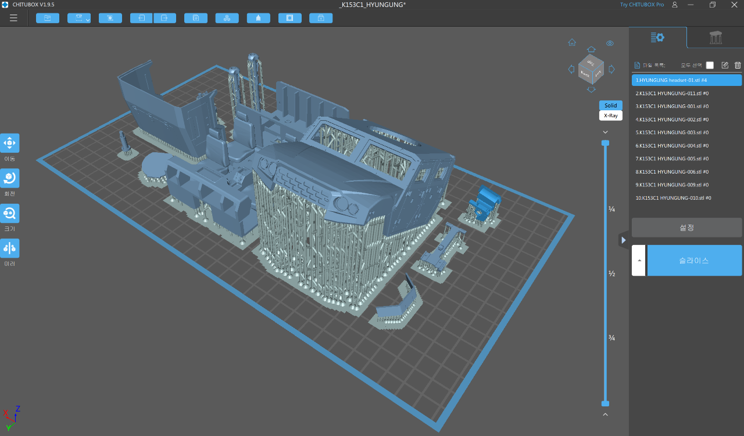Click the home view icon
The image size is (744, 436).
[x=572, y=42]
